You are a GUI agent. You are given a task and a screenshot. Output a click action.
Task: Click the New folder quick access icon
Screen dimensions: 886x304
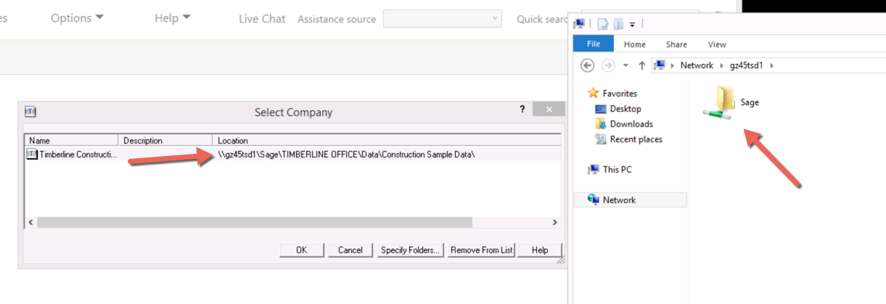(x=618, y=24)
